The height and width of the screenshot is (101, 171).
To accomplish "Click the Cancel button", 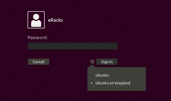I will pos(39,62).
